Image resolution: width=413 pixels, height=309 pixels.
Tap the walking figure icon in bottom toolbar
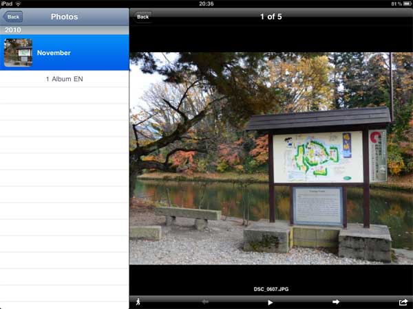138,301
